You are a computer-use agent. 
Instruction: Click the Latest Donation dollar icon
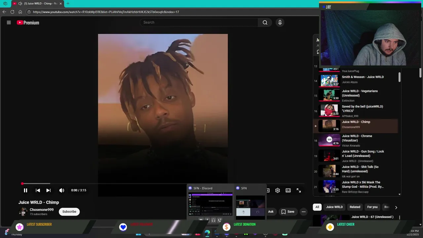pyautogui.click(x=226, y=227)
